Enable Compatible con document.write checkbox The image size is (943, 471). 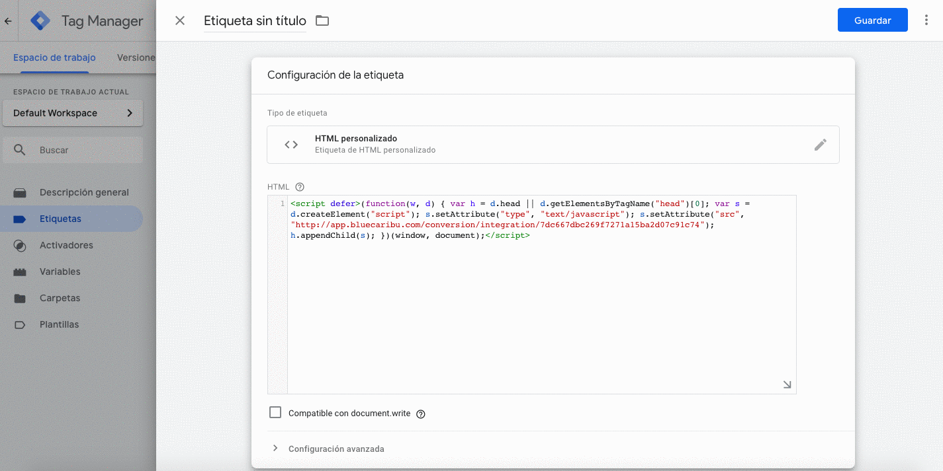coord(275,413)
